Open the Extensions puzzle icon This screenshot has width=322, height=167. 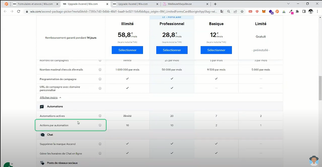click(x=297, y=11)
